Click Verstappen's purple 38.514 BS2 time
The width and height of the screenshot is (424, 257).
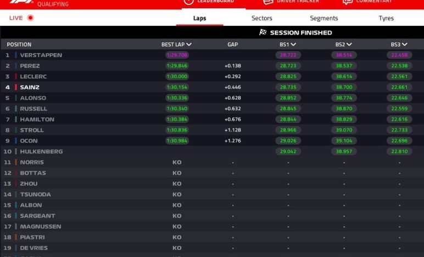tap(344, 55)
